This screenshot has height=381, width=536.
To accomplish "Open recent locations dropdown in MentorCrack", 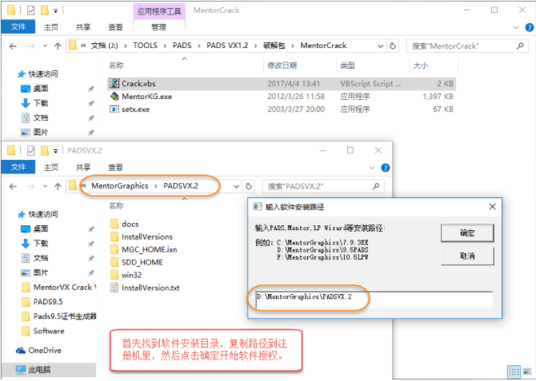I will click(x=45, y=46).
